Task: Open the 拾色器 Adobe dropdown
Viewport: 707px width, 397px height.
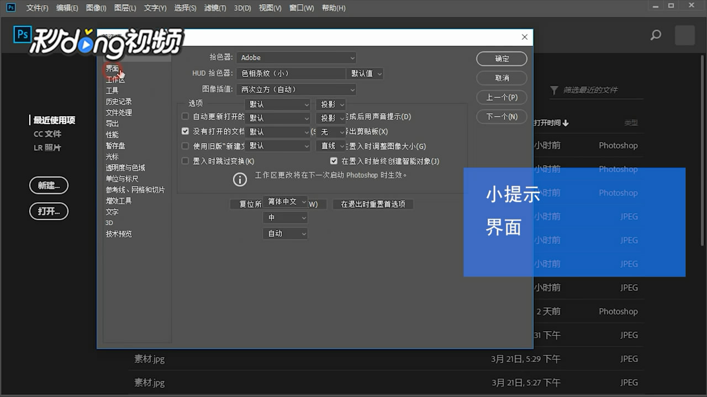Action: tap(297, 57)
